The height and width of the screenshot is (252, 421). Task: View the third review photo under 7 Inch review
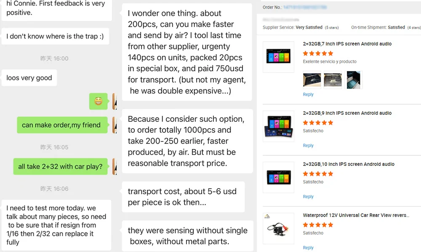354,80
